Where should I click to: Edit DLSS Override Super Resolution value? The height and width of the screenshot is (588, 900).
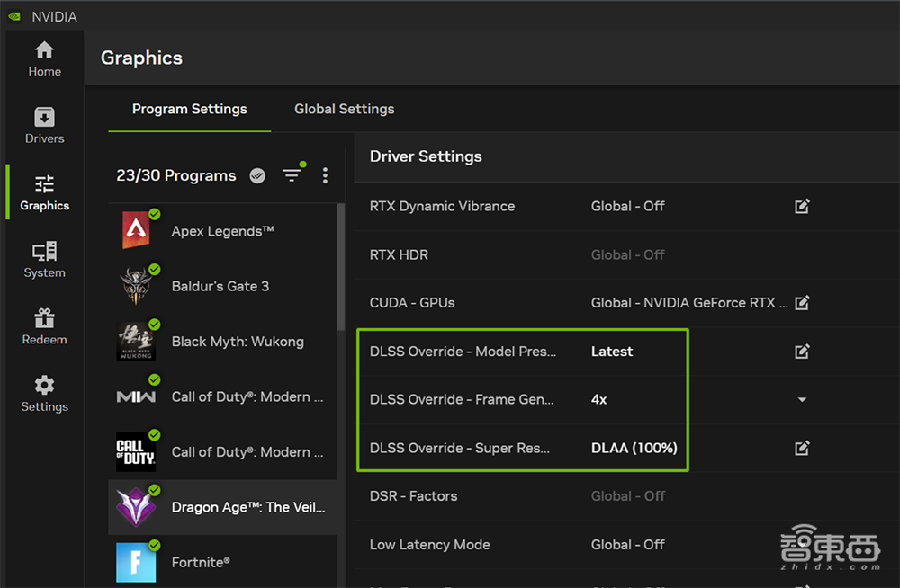[802, 448]
